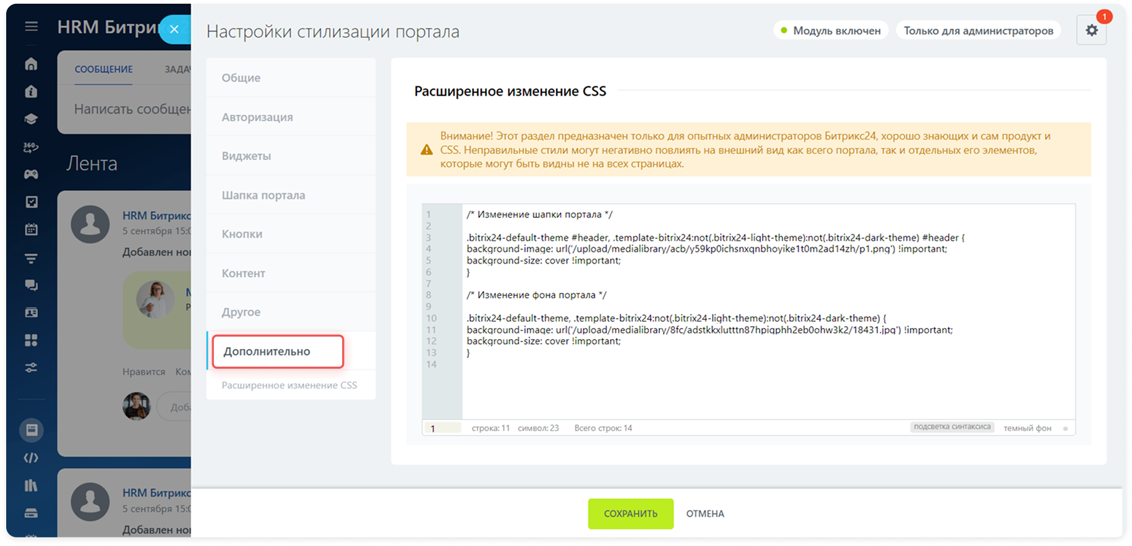The width and height of the screenshot is (1132, 546).
Task: Close the settings panel with blue X
Action: (174, 29)
